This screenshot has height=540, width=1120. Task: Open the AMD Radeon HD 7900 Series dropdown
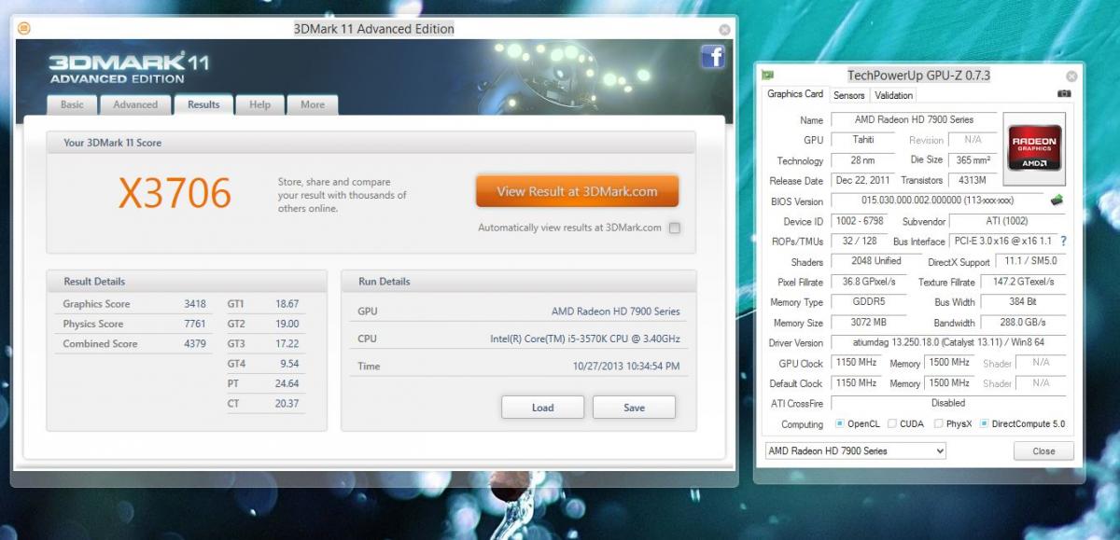855,450
